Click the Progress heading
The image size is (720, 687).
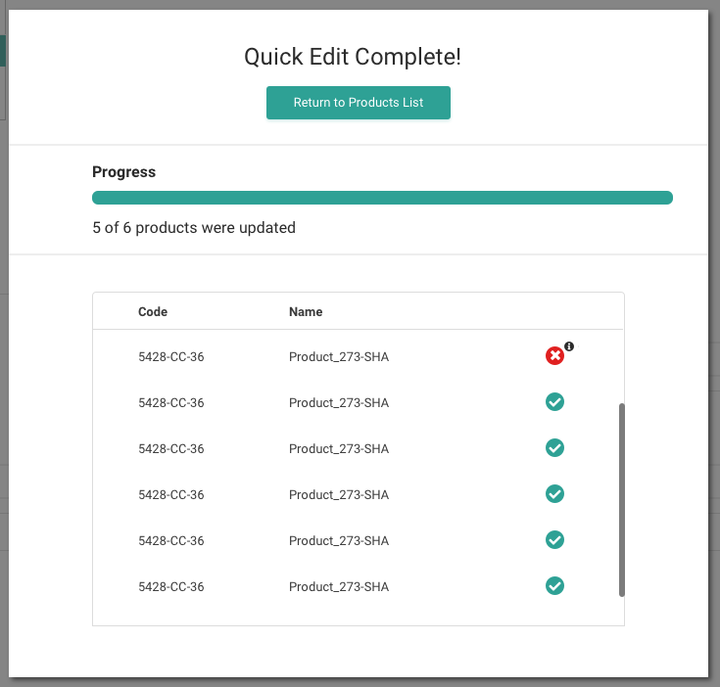(x=124, y=172)
